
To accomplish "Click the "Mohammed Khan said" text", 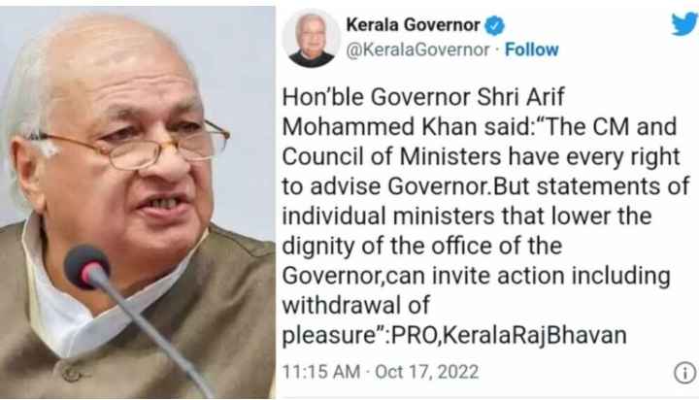I will (x=404, y=127).
